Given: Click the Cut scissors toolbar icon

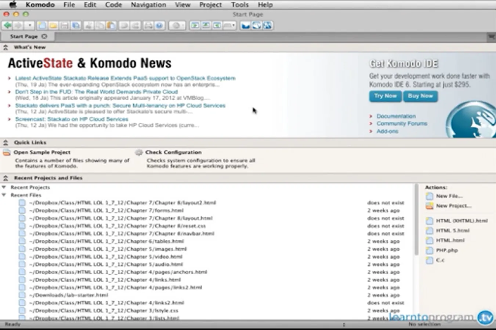Looking at the screenshot, I should (x=88, y=25).
